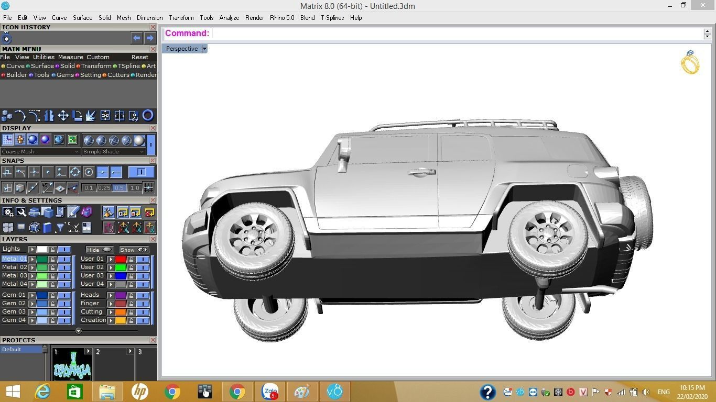This screenshot has width=716, height=402.
Task: Click the Heads purple color swatch
Action: pyautogui.click(x=121, y=295)
